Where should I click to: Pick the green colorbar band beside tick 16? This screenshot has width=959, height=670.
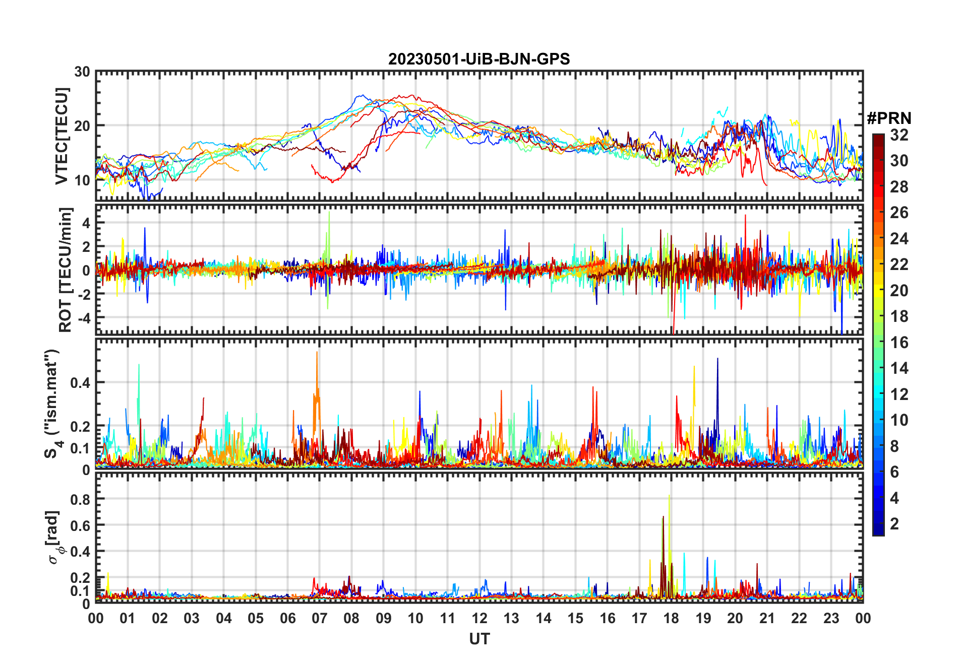(878, 343)
